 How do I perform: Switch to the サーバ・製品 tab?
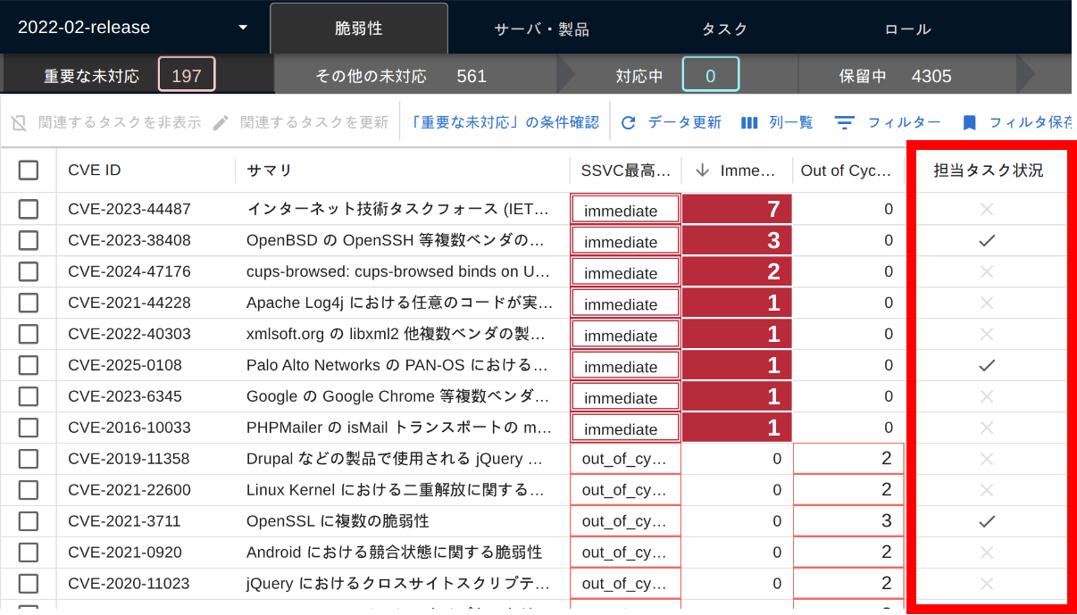click(542, 29)
